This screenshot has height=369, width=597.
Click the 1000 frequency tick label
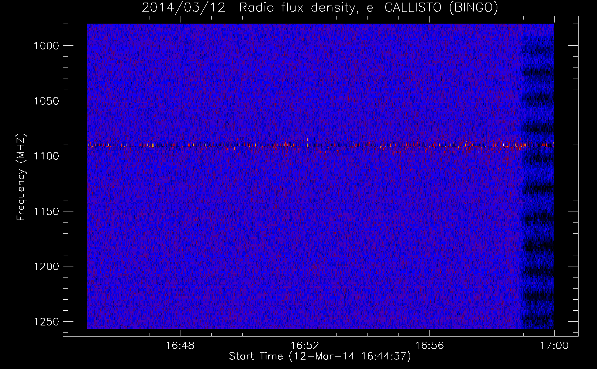pyautogui.click(x=46, y=46)
